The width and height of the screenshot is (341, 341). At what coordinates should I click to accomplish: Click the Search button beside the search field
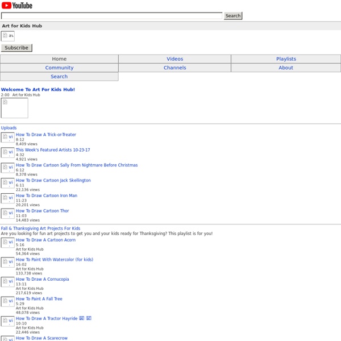tap(233, 16)
